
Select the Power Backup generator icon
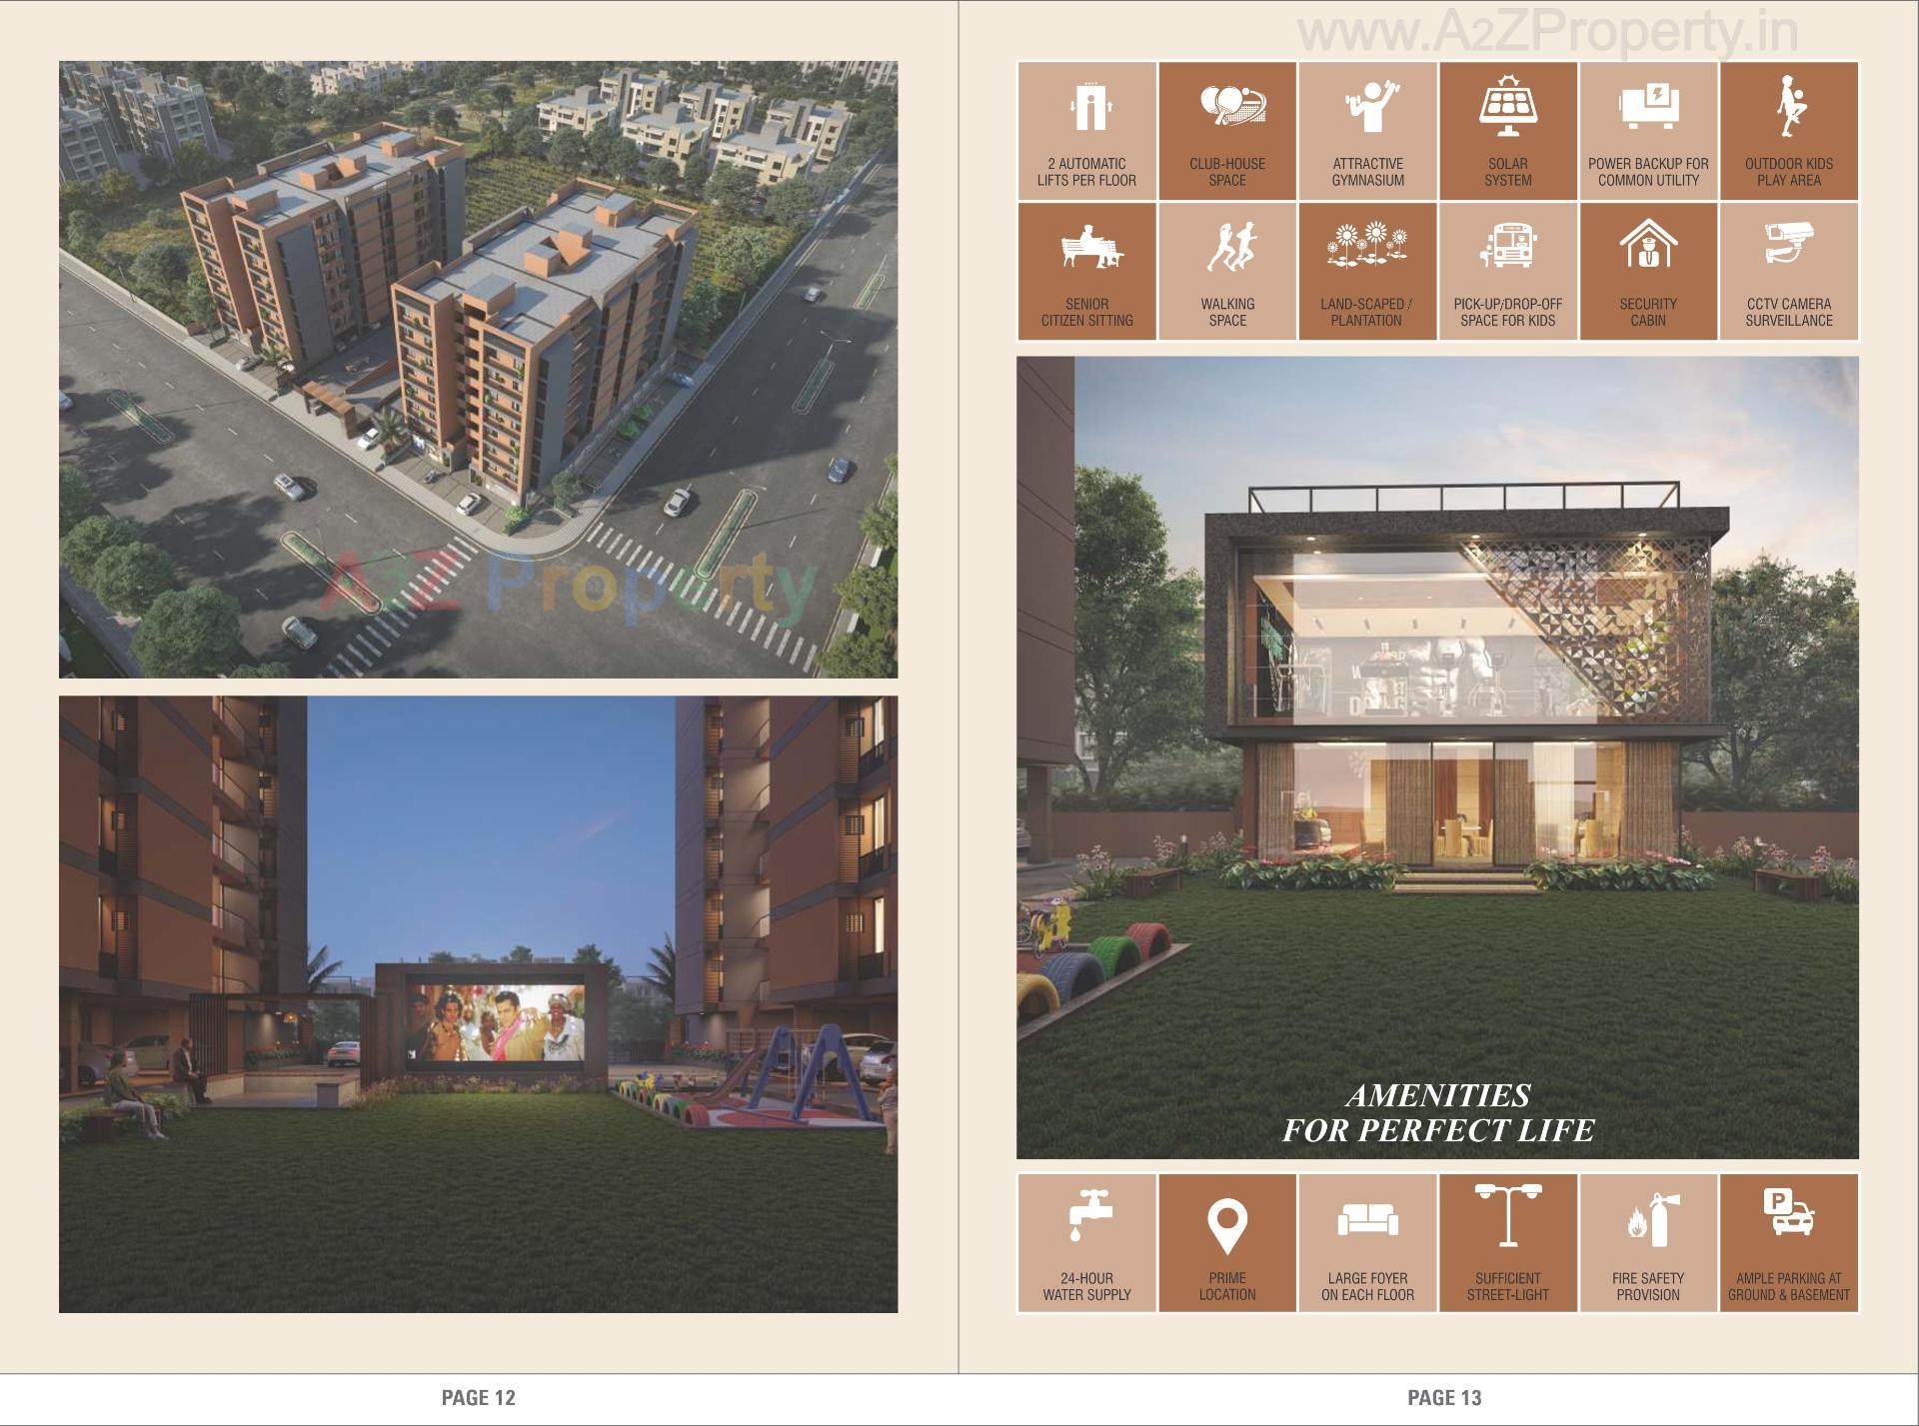[1650, 105]
